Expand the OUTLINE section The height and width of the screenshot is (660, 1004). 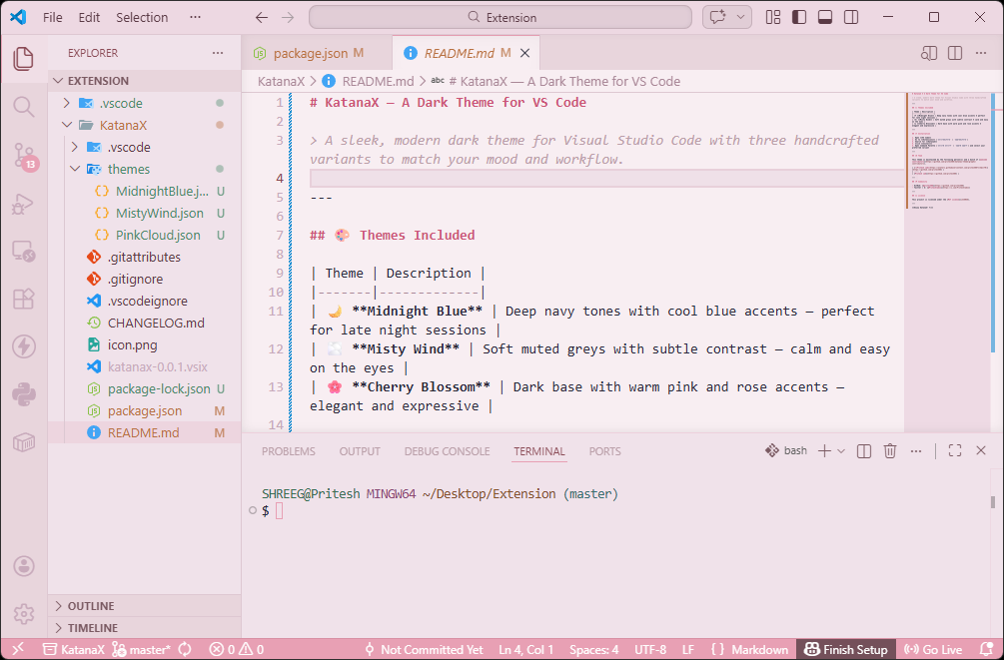[x=145, y=606]
